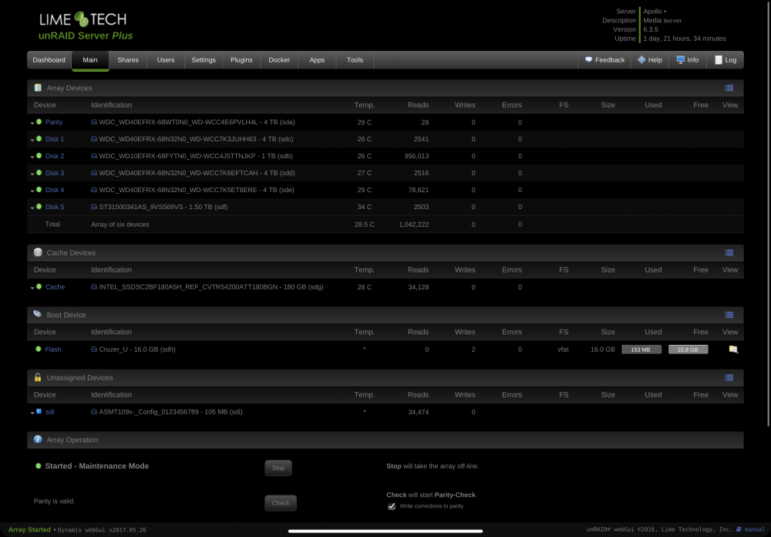
Task: Click the Lime Tech logo
Action: [83, 20]
